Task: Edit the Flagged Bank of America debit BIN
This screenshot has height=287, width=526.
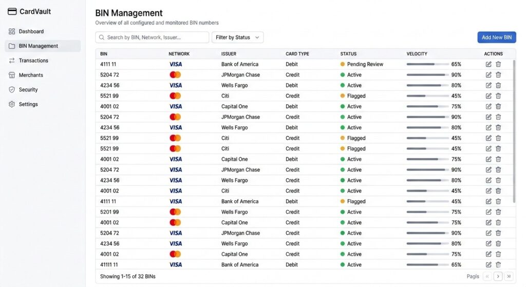Action: [489, 201]
